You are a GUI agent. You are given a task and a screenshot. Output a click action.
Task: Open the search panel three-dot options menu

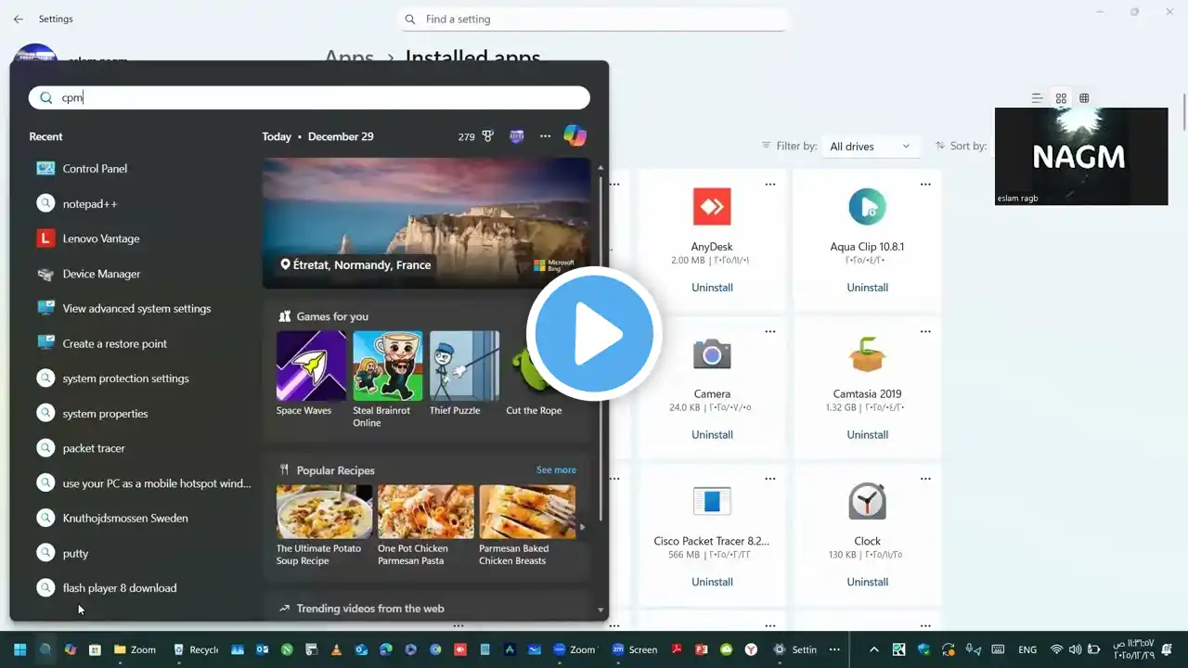(546, 136)
